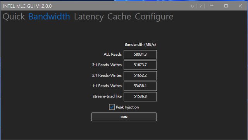
Task: Select the Bandwidth tab
Action: click(49, 17)
